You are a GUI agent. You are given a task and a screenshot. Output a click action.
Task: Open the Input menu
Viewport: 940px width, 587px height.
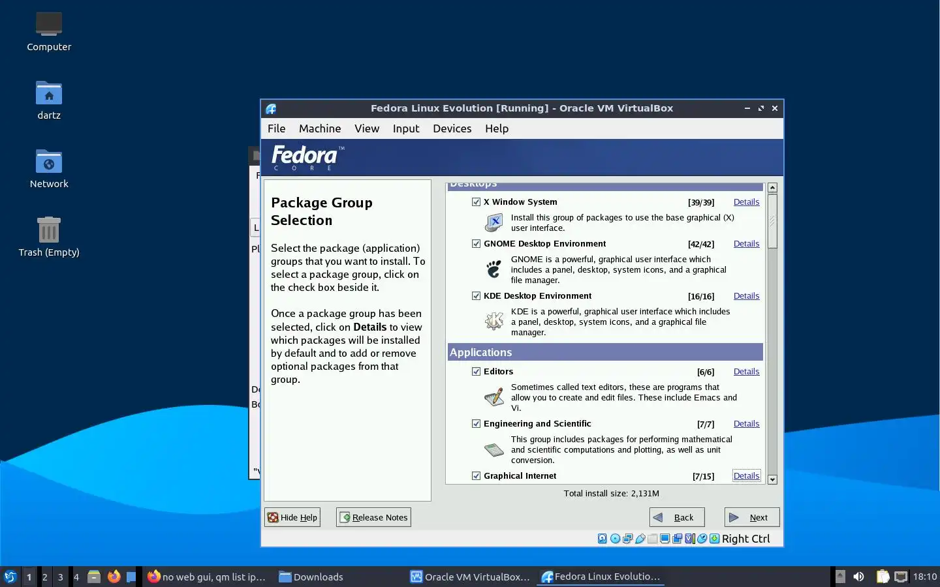(406, 128)
